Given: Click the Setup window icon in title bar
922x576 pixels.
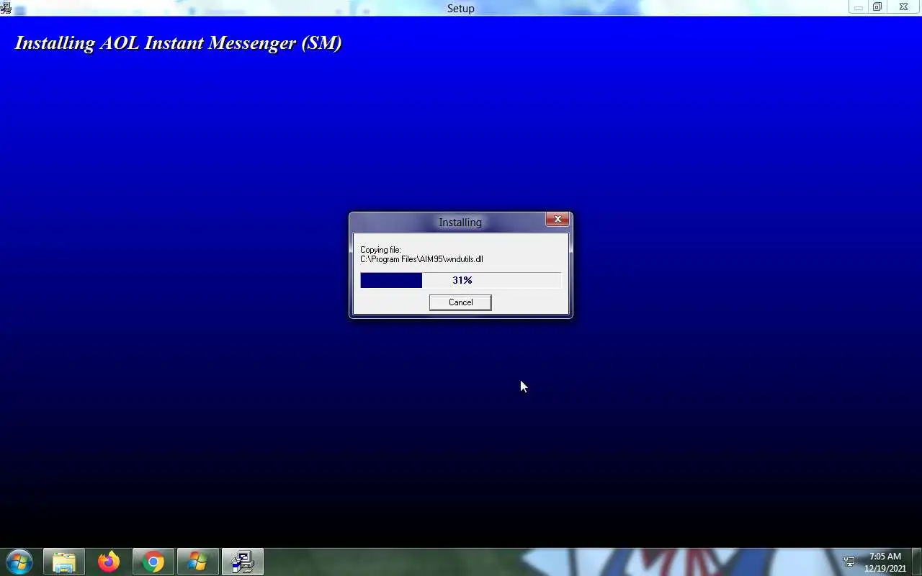Looking at the screenshot, I should click(6, 8).
